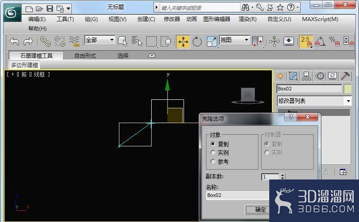Activate the Unlink Selection tool
The image size is (359, 222).
tap(60, 42)
